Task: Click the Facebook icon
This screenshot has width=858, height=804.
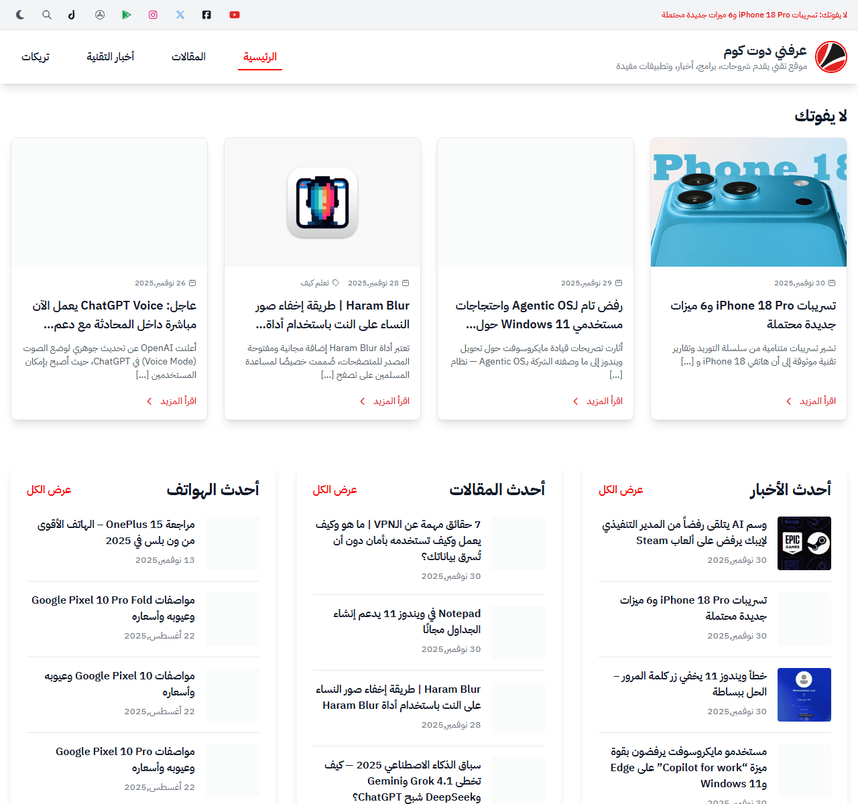Action: coord(206,15)
